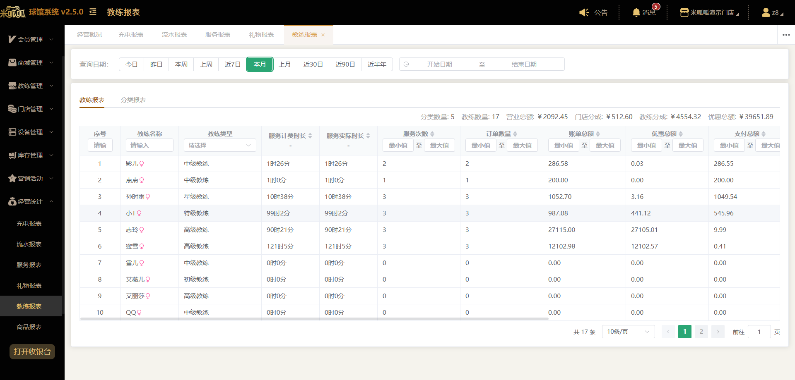Switch to the 分类报表 sub-tab
Screen dimensions: 795x380
coord(133,100)
